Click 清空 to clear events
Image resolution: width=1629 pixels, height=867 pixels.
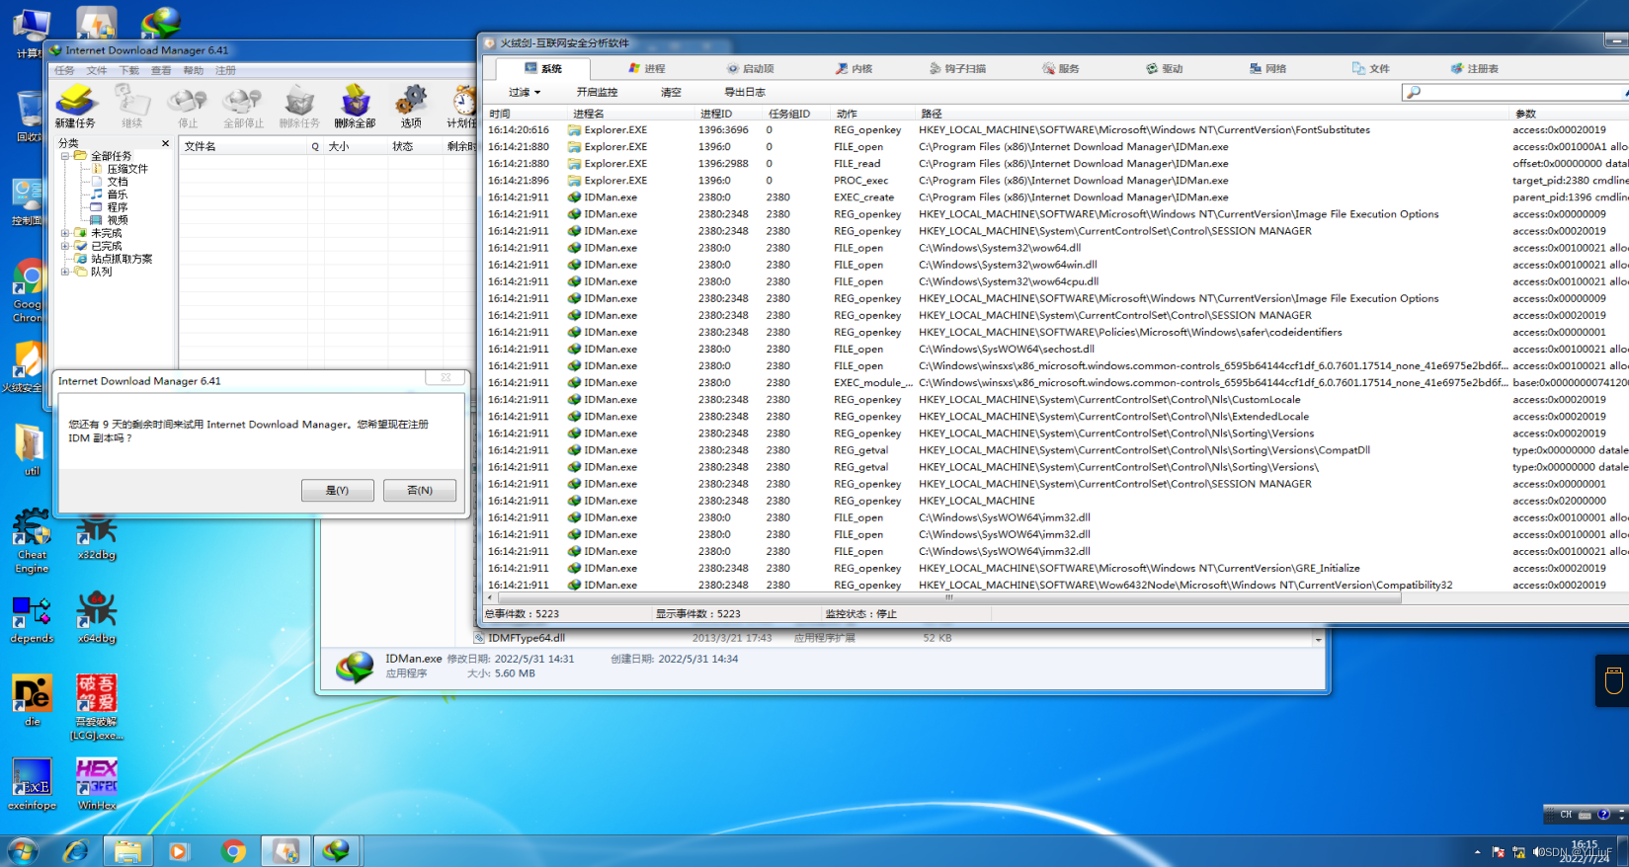671,92
